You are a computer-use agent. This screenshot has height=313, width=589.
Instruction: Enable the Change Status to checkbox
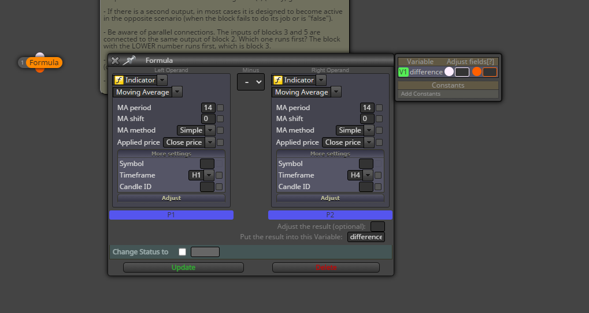pos(182,252)
